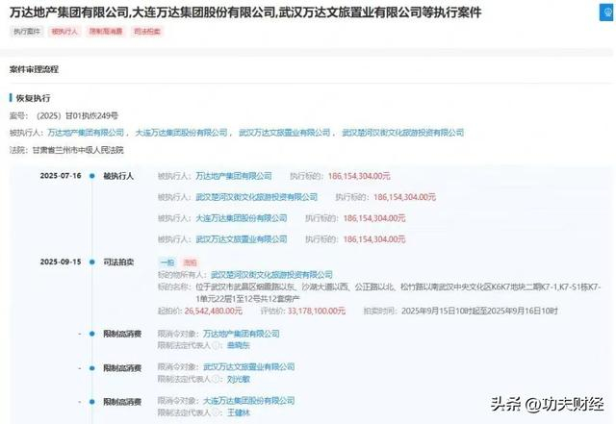The width and height of the screenshot is (616, 424).
Task: Click the 案件审理流程 section heading
Action: [x=34, y=69]
